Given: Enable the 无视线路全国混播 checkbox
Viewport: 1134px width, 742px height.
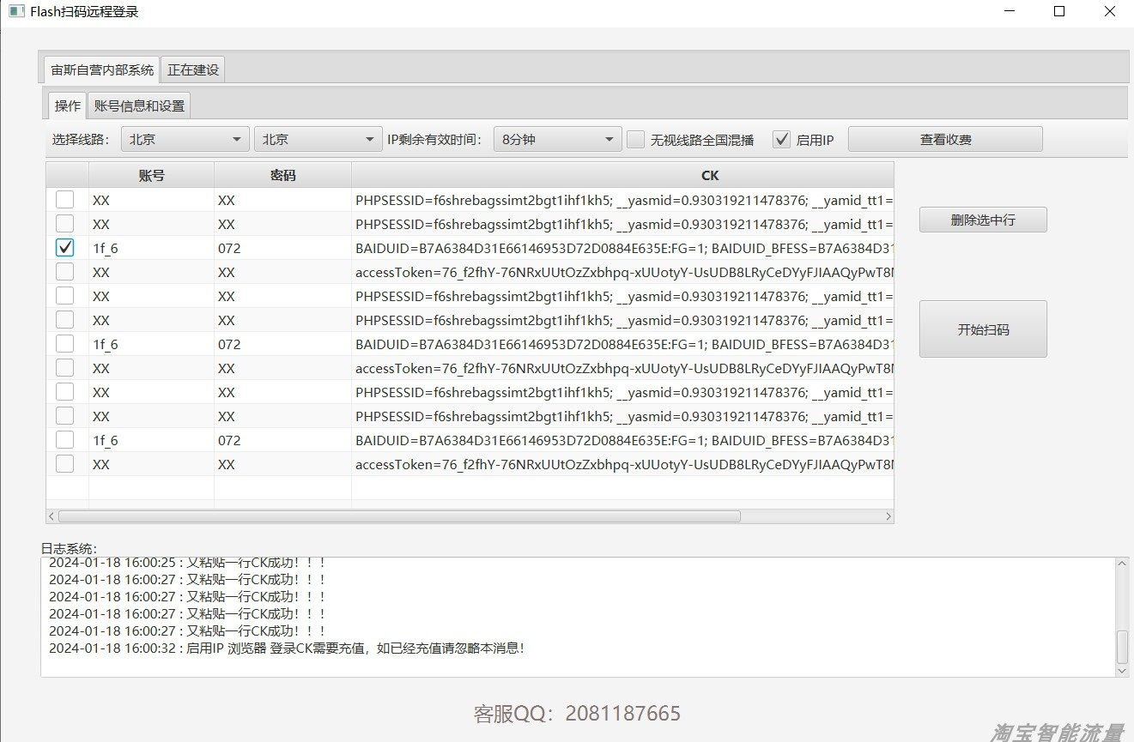Looking at the screenshot, I should [x=635, y=139].
